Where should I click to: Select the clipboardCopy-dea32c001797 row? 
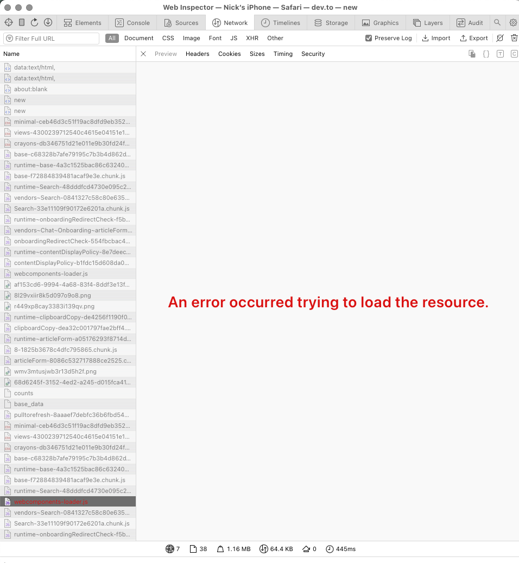[68, 328]
